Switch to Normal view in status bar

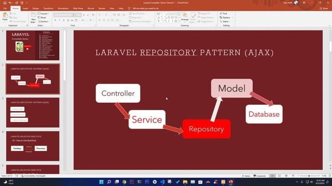click(x=273, y=176)
